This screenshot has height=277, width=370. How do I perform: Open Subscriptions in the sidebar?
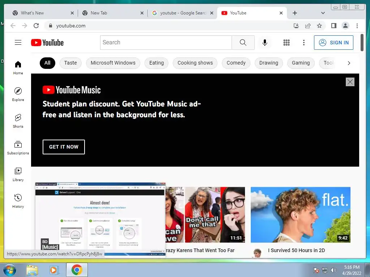(x=18, y=148)
